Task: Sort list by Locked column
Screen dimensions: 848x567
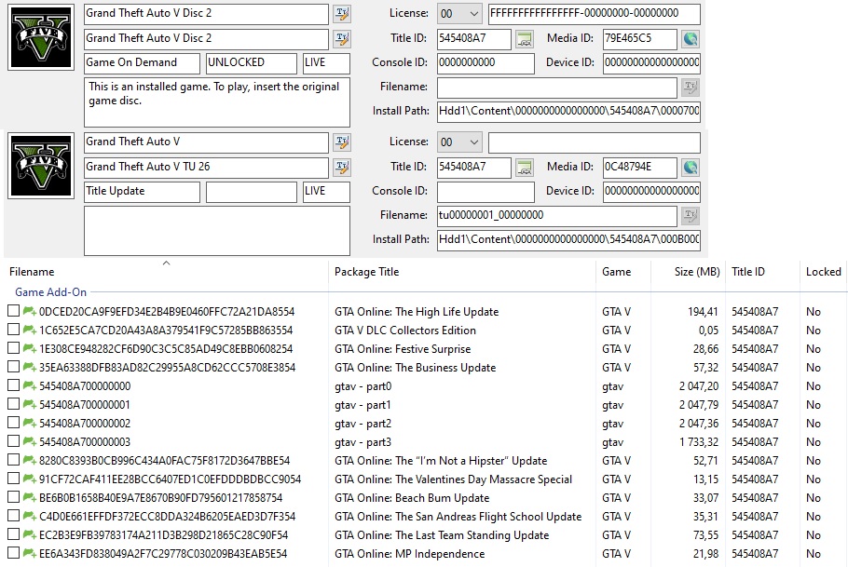Action: click(x=824, y=271)
